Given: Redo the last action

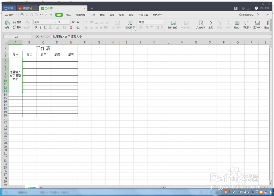Looking at the screenshot, I should [46, 15].
